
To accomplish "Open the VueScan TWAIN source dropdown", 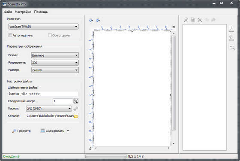I will pyautogui.click(x=43, y=27).
